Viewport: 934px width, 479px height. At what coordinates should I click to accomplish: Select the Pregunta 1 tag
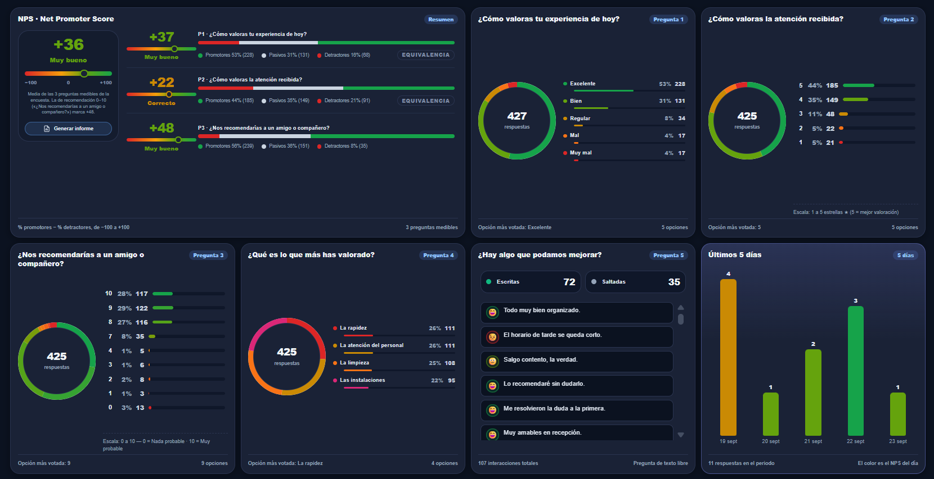[668, 20]
